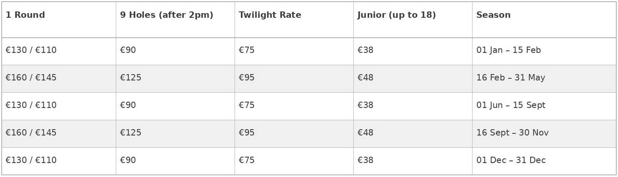Select the "01 Jan – 15 Feb" season cell

coord(508,50)
